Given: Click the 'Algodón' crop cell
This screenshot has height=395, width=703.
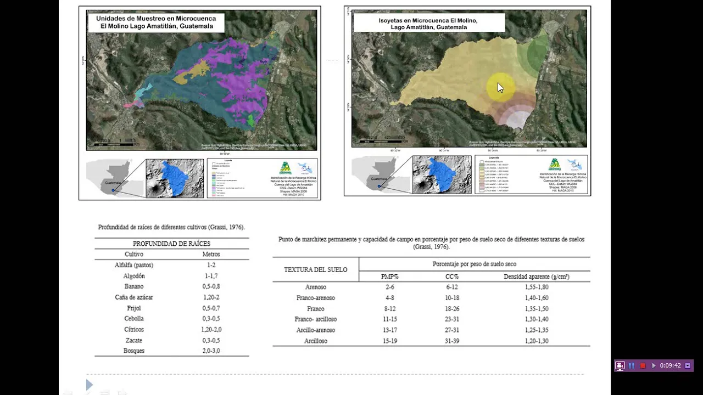Looking at the screenshot, I should click(134, 276).
